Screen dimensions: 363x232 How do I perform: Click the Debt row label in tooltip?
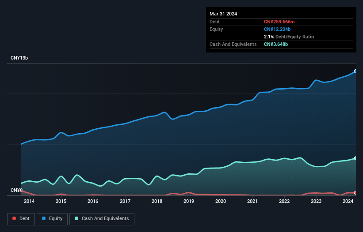[214, 22]
